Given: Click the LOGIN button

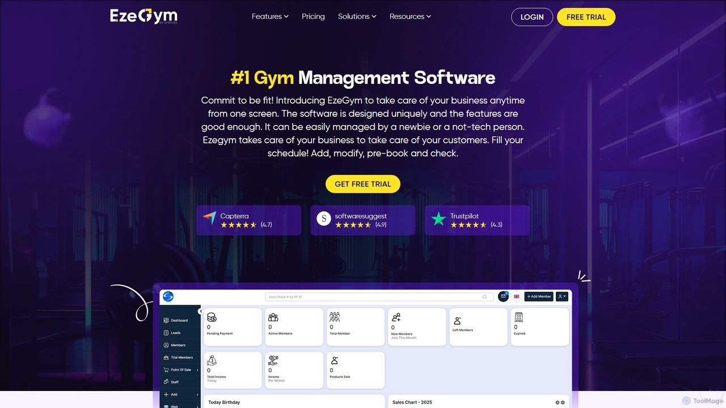Looking at the screenshot, I should point(532,17).
